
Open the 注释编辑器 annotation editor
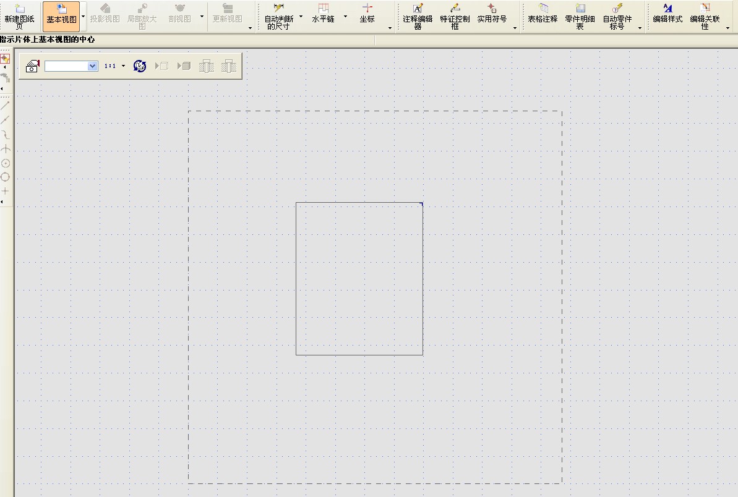[x=418, y=16]
